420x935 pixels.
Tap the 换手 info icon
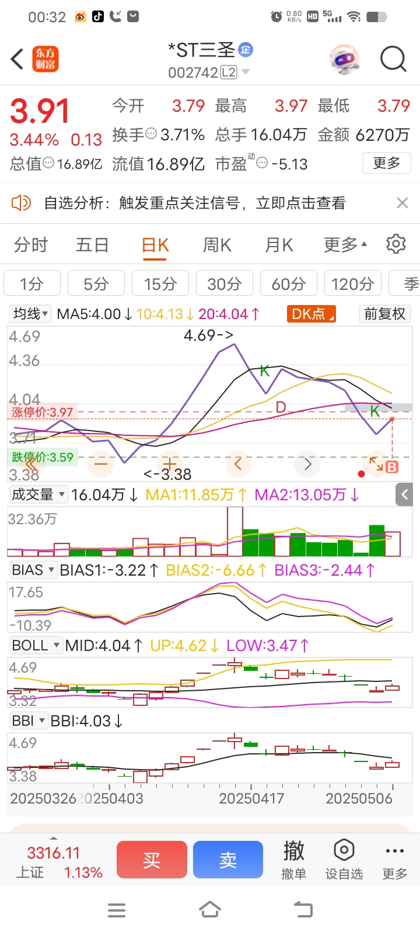click(x=151, y=134)
